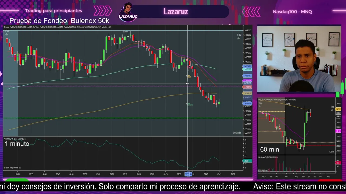The image size is (346, 194).
Task: Click the 60 min chart 24530.25 price marker
Action: point(338,116)
